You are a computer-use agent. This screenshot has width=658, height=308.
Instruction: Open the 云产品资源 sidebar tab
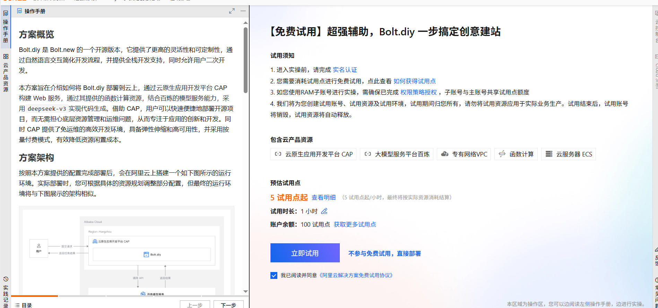[6, 73]
